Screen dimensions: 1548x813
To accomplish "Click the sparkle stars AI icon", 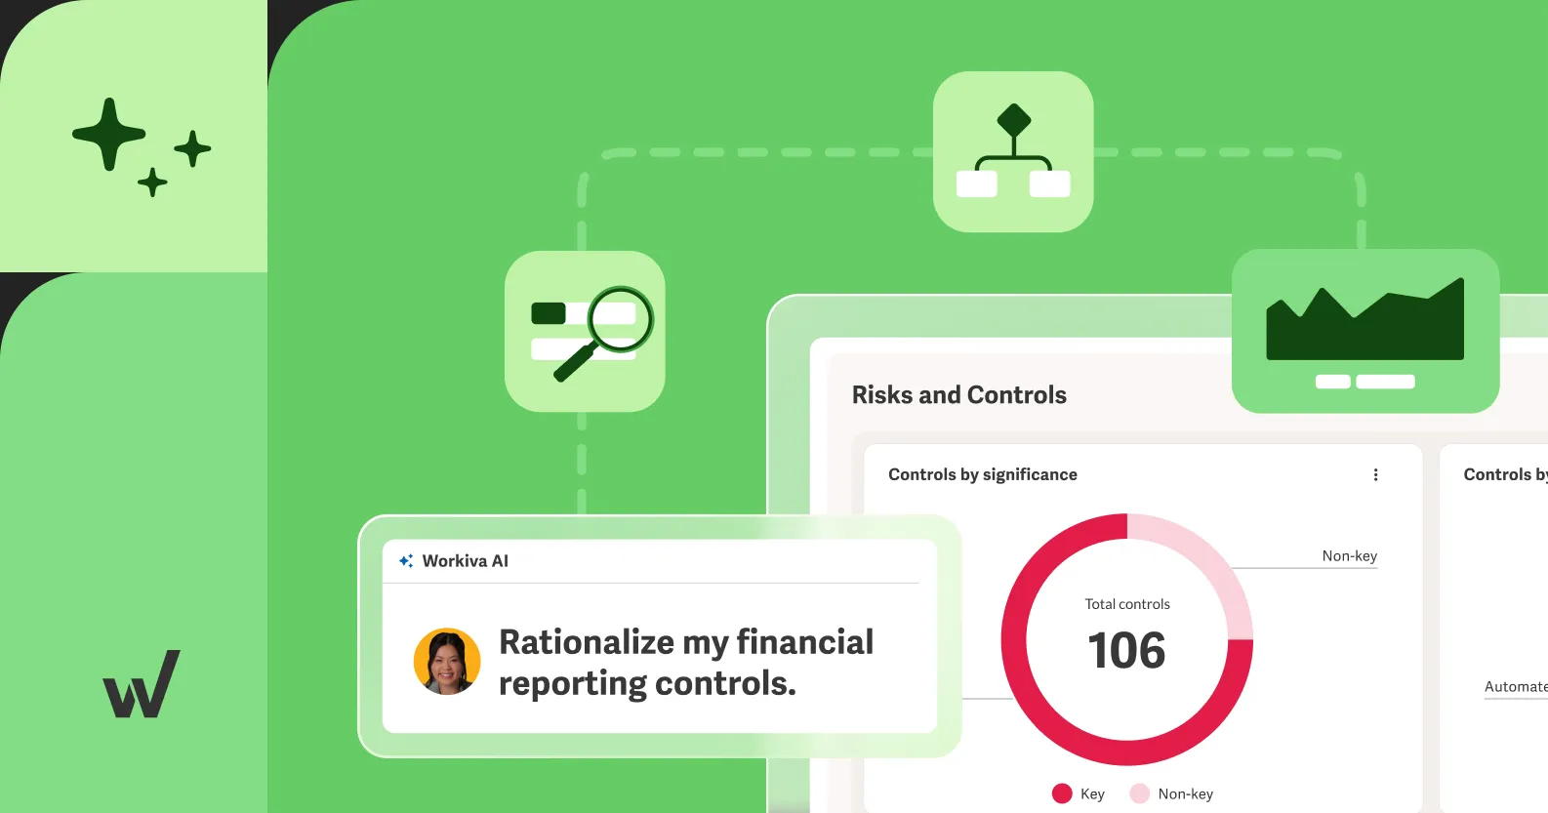I will [x=142, y=146].
